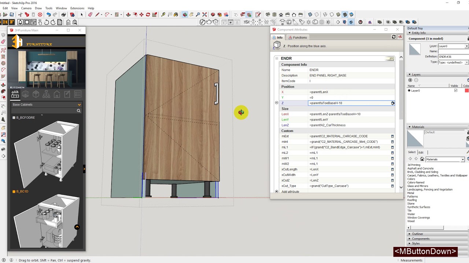Choose the Push/Pull tool in top toolbar
Image resolution: width=469 pixels, height=263 pixels.
click(128, 15)
